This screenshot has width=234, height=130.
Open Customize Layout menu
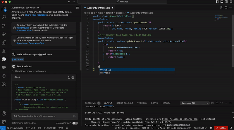[x=231, y=2]
